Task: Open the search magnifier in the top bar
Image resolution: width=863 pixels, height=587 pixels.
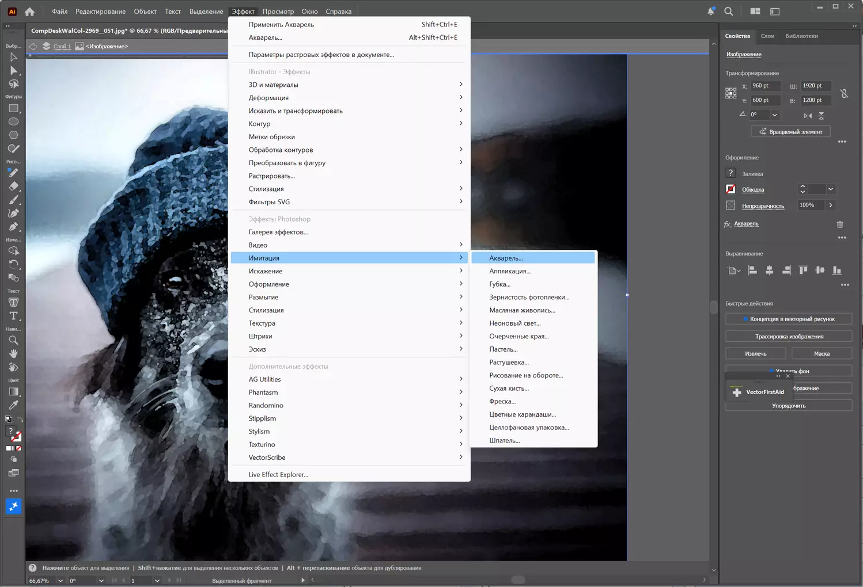Action: [x=729, y=12]
